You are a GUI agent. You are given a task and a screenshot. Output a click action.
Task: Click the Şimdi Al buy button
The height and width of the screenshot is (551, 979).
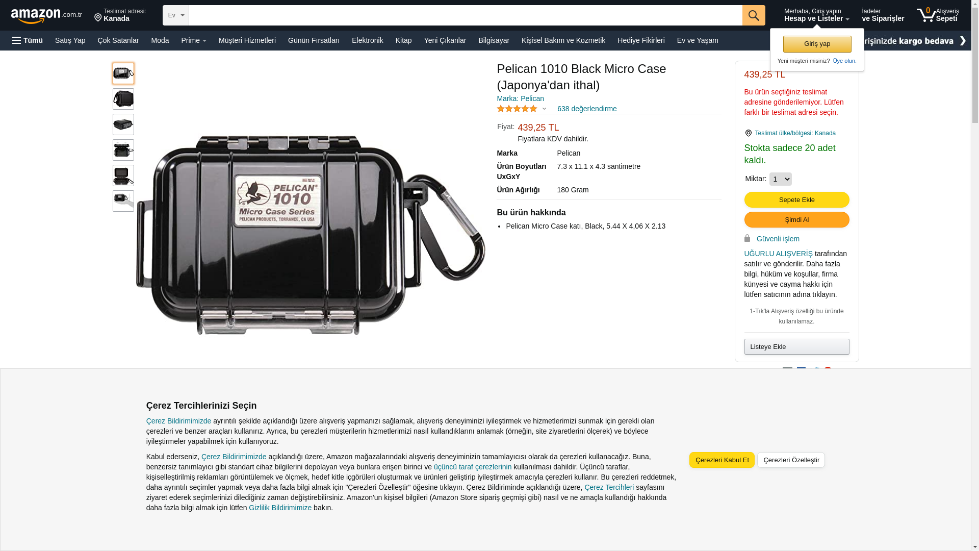[796, 219]
